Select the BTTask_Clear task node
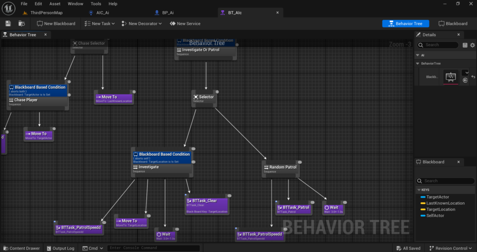This screenshot has height=252, width=477. 207,205
